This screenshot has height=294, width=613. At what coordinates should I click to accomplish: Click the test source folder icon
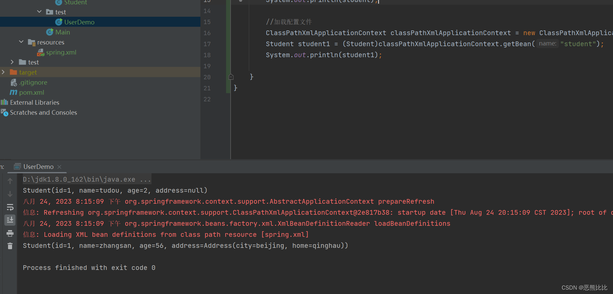point(22,62)
